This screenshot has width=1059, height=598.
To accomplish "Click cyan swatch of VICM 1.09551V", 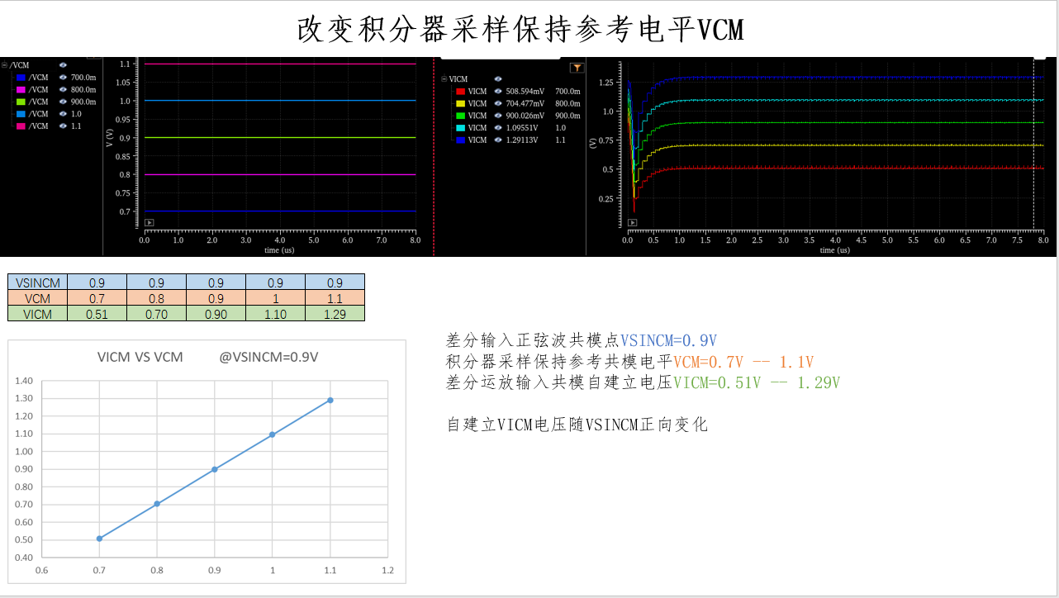I will point(459,128).
